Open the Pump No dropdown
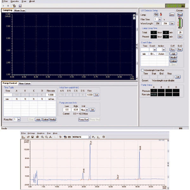Viewport: 190px width, 190px height. 19,119
